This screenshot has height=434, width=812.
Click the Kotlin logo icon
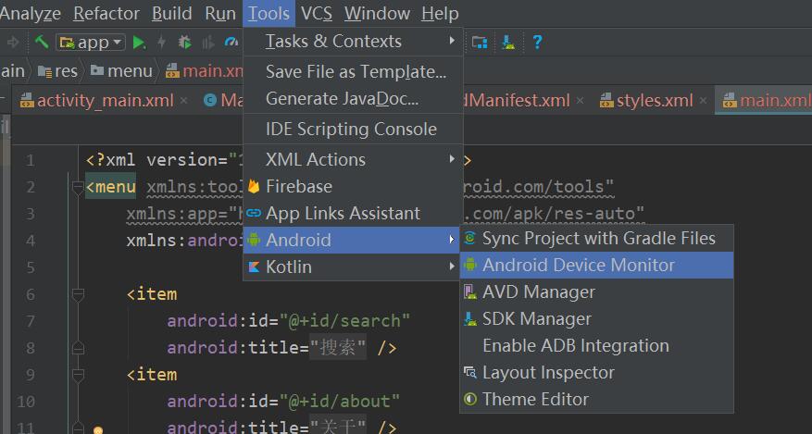(254, 267)
